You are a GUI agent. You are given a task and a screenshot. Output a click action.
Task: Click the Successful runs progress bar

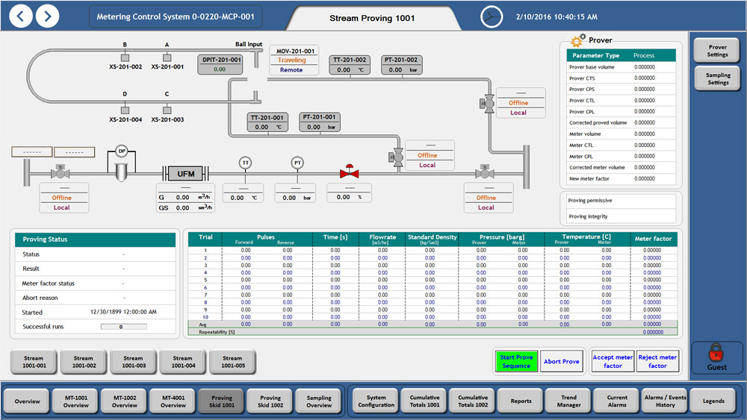[123, 327]
